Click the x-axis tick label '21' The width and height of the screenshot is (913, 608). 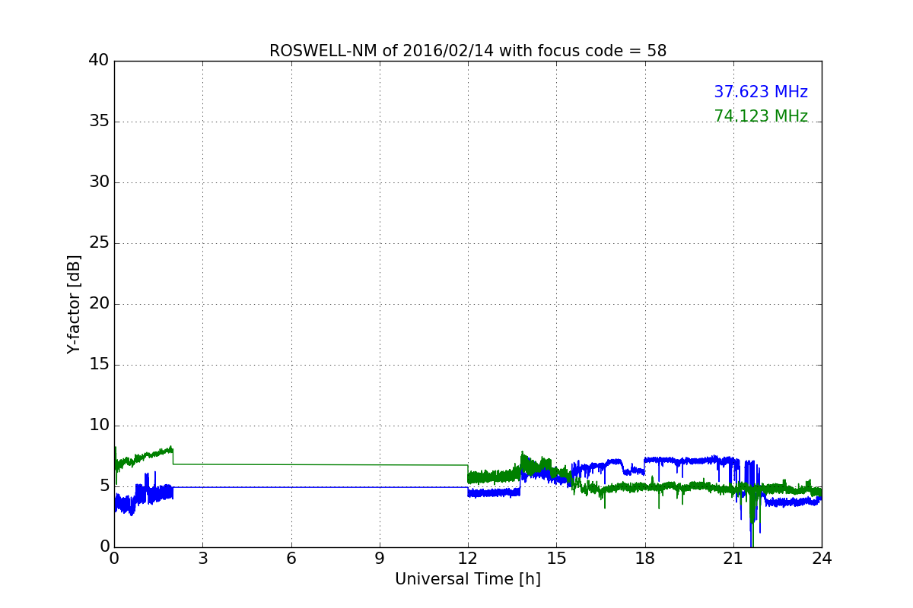(733, 559)
